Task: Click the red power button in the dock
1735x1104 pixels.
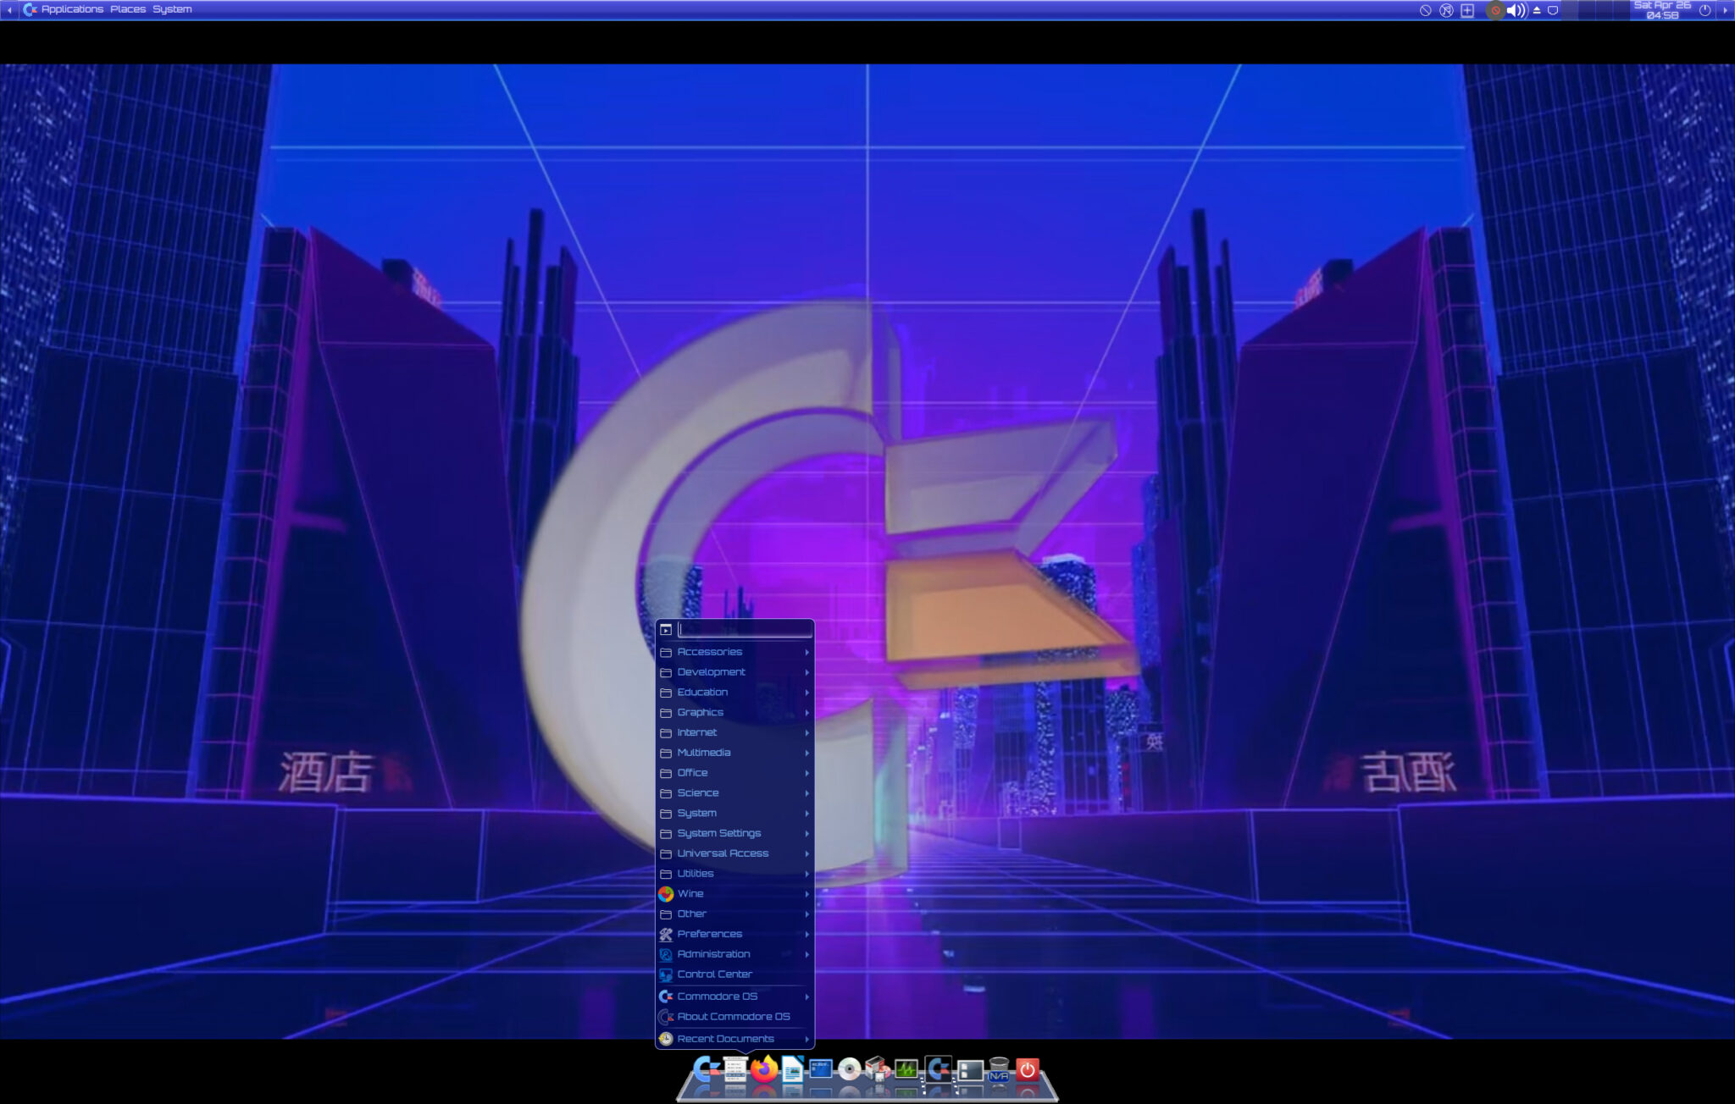Action: click(1028, 1070)
